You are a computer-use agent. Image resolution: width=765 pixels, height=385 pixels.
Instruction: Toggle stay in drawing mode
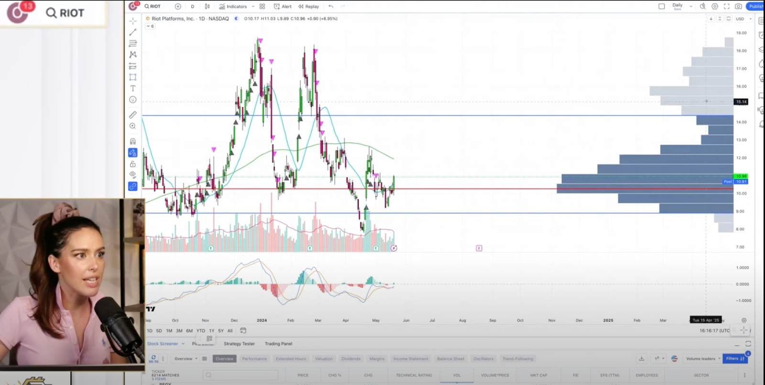click(133, 153)
